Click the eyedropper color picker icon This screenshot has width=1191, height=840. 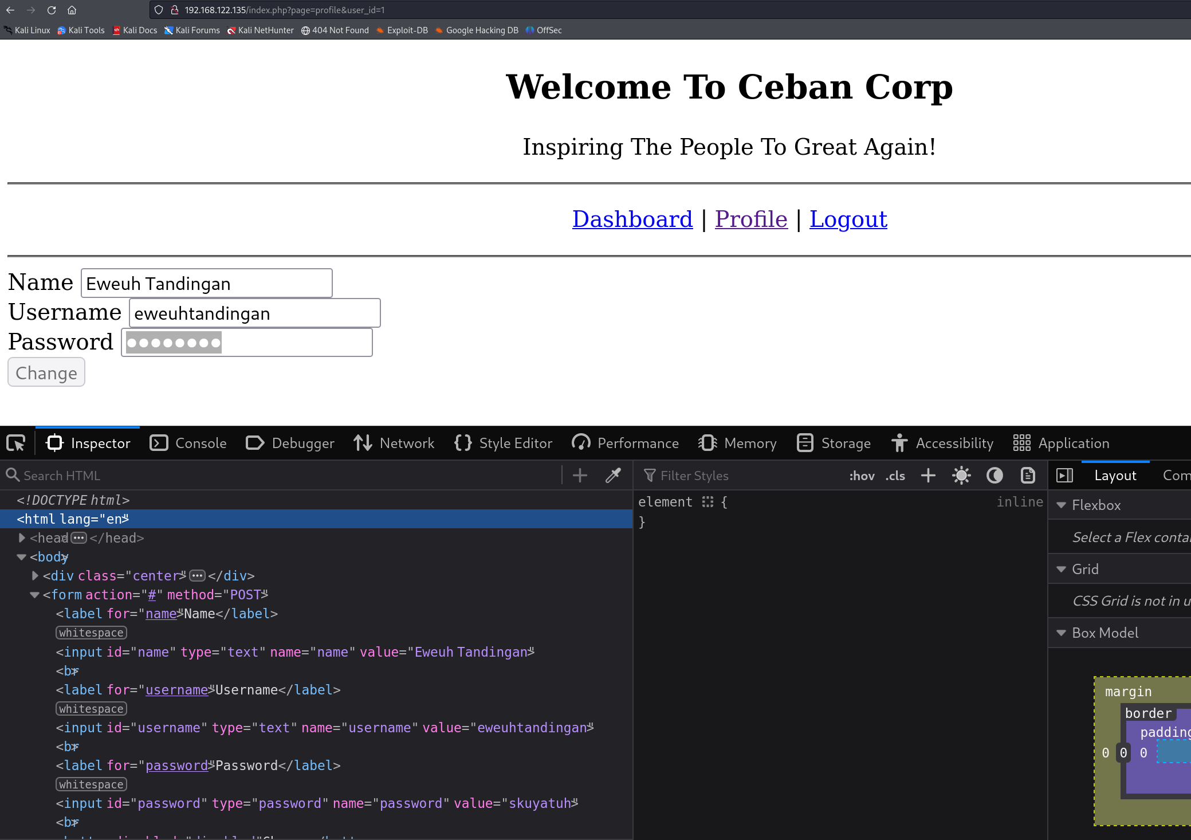point(613,476)
